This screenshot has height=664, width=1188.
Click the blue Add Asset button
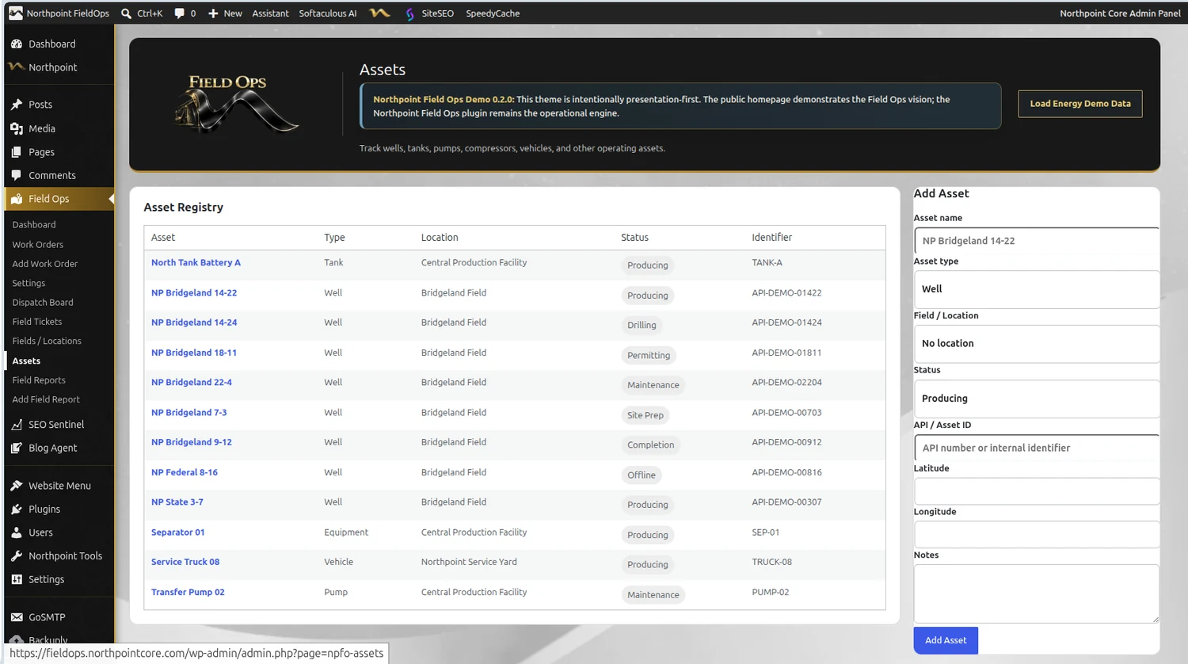click(x=946, y=640)
